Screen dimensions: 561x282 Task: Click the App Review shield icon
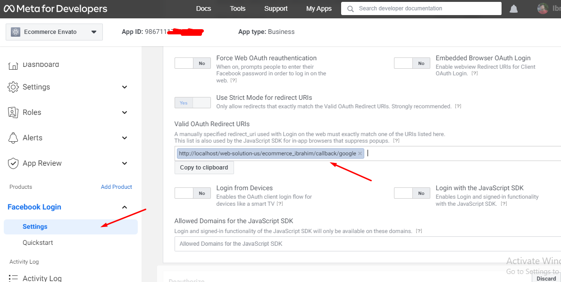tap(14, 163)
